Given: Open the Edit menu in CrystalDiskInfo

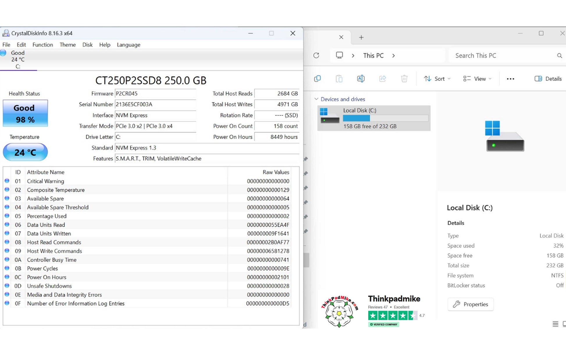Looking at the screenshot, I should (x=21, y=45).
